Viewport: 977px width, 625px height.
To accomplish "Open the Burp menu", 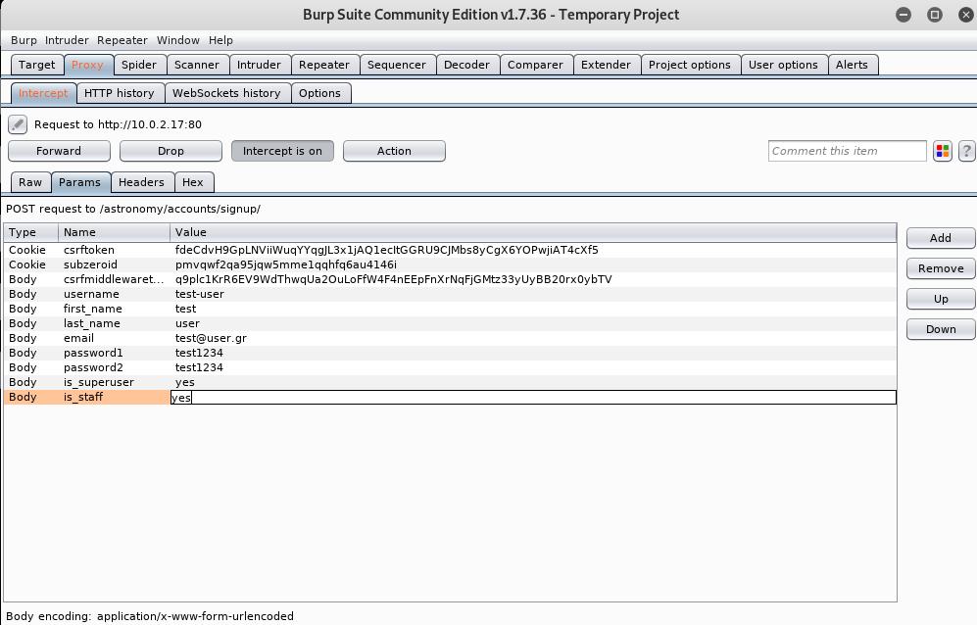I will click(x=24, y=40).
